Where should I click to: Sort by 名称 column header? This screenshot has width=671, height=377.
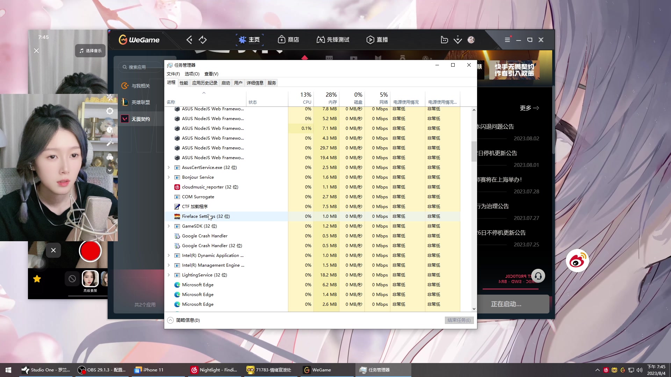[205, 99]
